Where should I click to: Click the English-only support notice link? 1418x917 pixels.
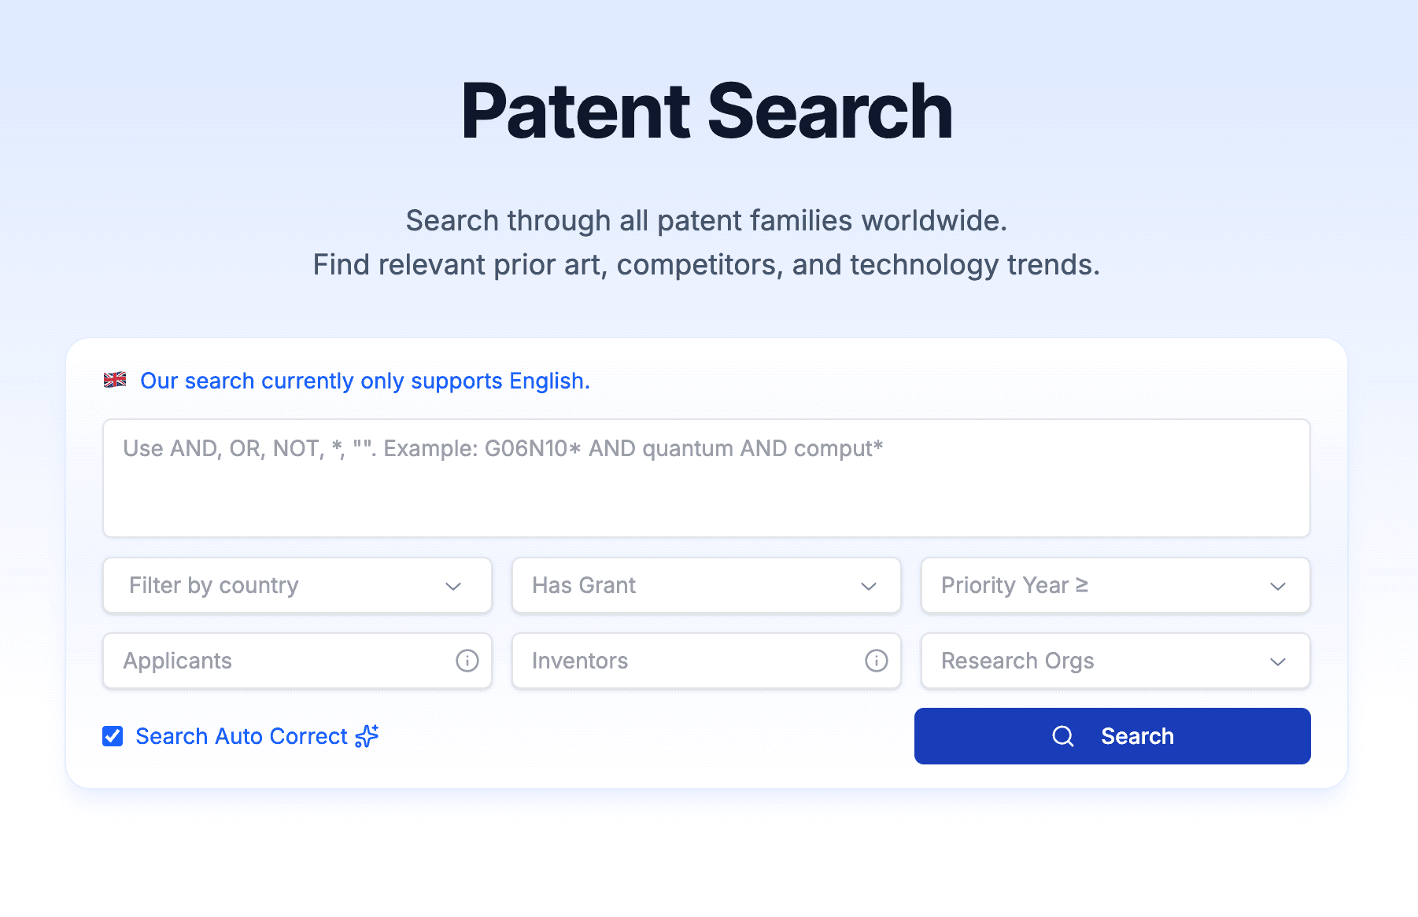[x=364, y=381]
